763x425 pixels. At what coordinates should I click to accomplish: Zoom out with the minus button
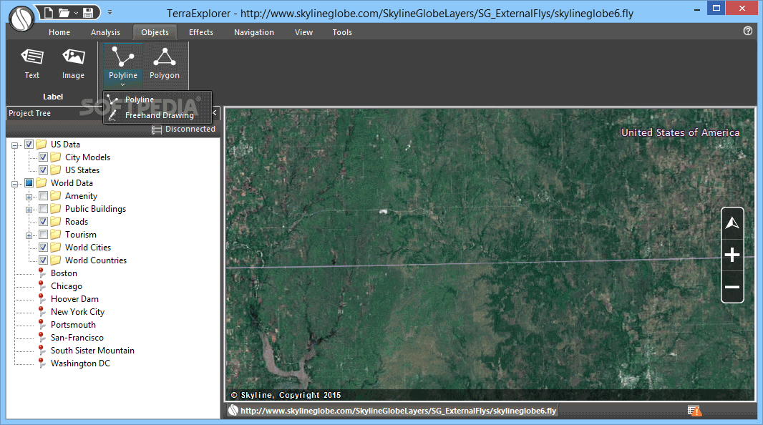coord(732,287)
